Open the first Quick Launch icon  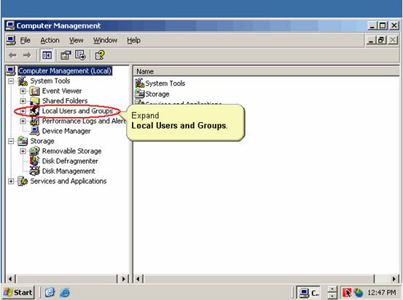[x=50, y=292]
